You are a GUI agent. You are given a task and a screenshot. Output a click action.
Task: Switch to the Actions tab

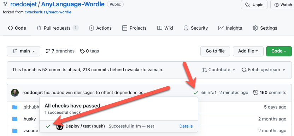[100, 28]
